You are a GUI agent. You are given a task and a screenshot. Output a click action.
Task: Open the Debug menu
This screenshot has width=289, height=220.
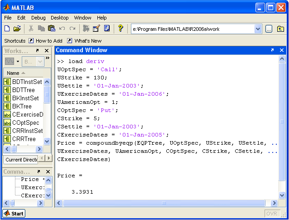click(x=39, y=18)
